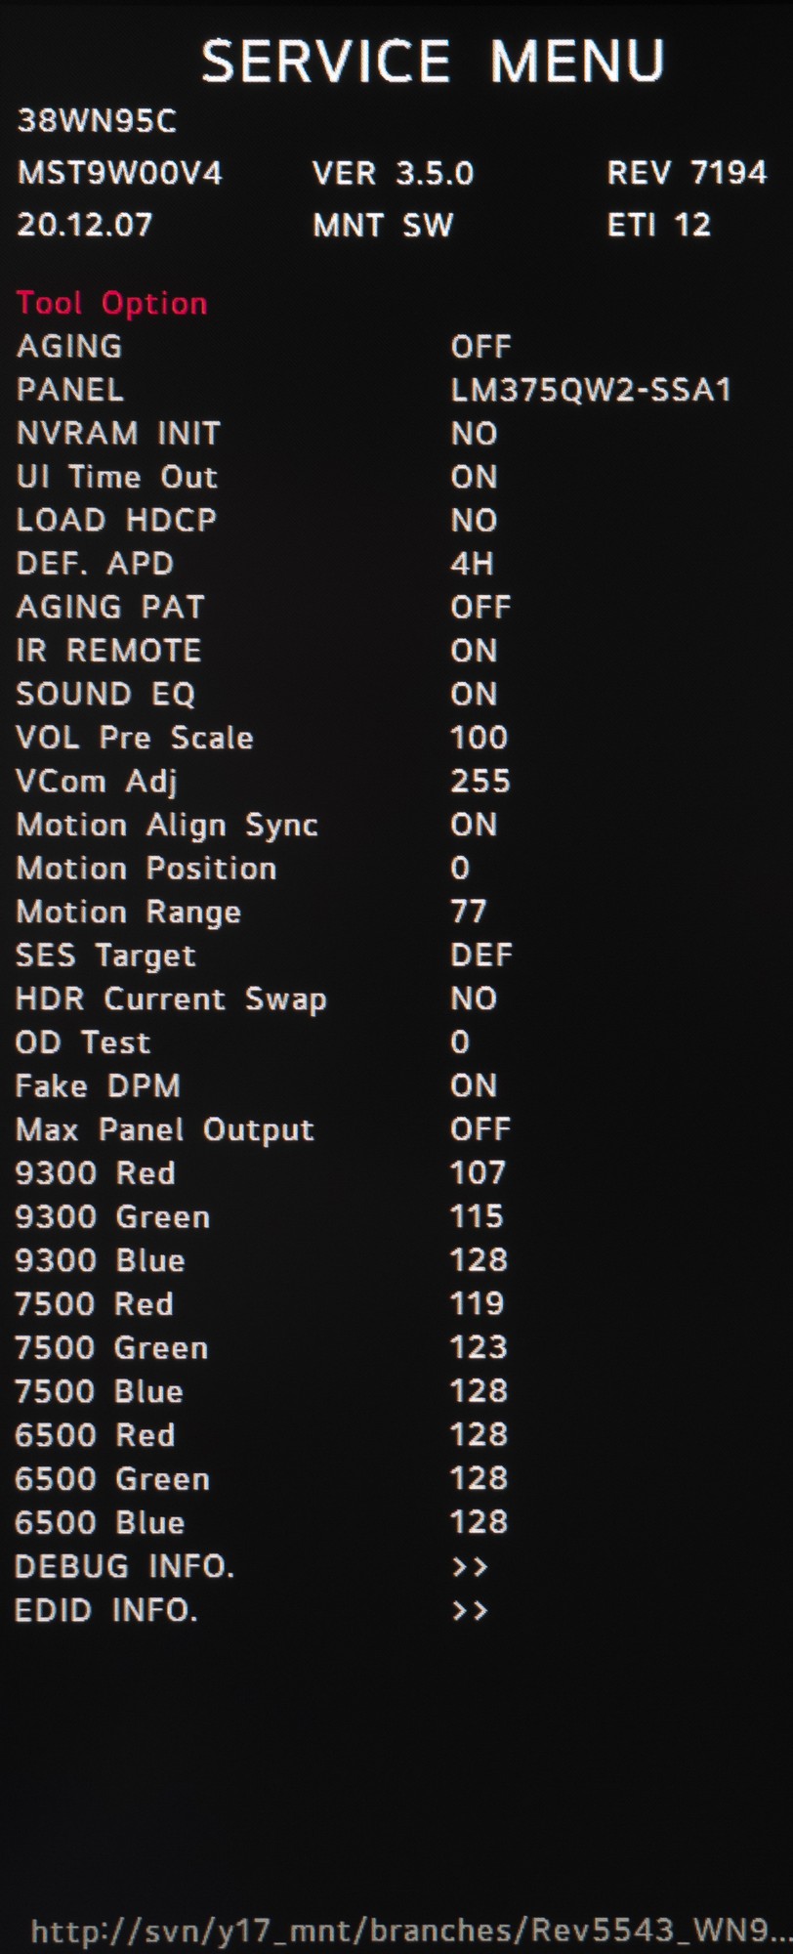
Task: Select the NVRAM INIT menu row
Action: 118,434
